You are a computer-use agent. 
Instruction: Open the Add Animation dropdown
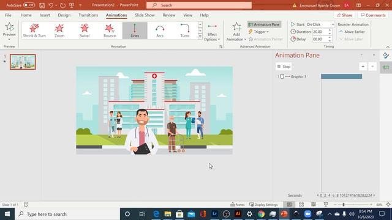pos(236,31)
